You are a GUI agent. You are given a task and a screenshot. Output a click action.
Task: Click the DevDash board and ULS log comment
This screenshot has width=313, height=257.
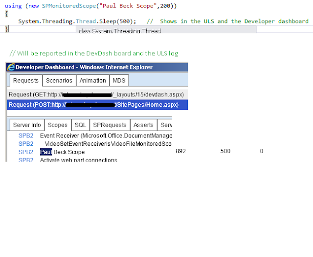coord(94,53)
